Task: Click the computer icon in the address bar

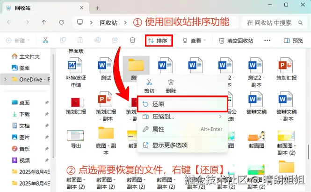Action: 80,22
